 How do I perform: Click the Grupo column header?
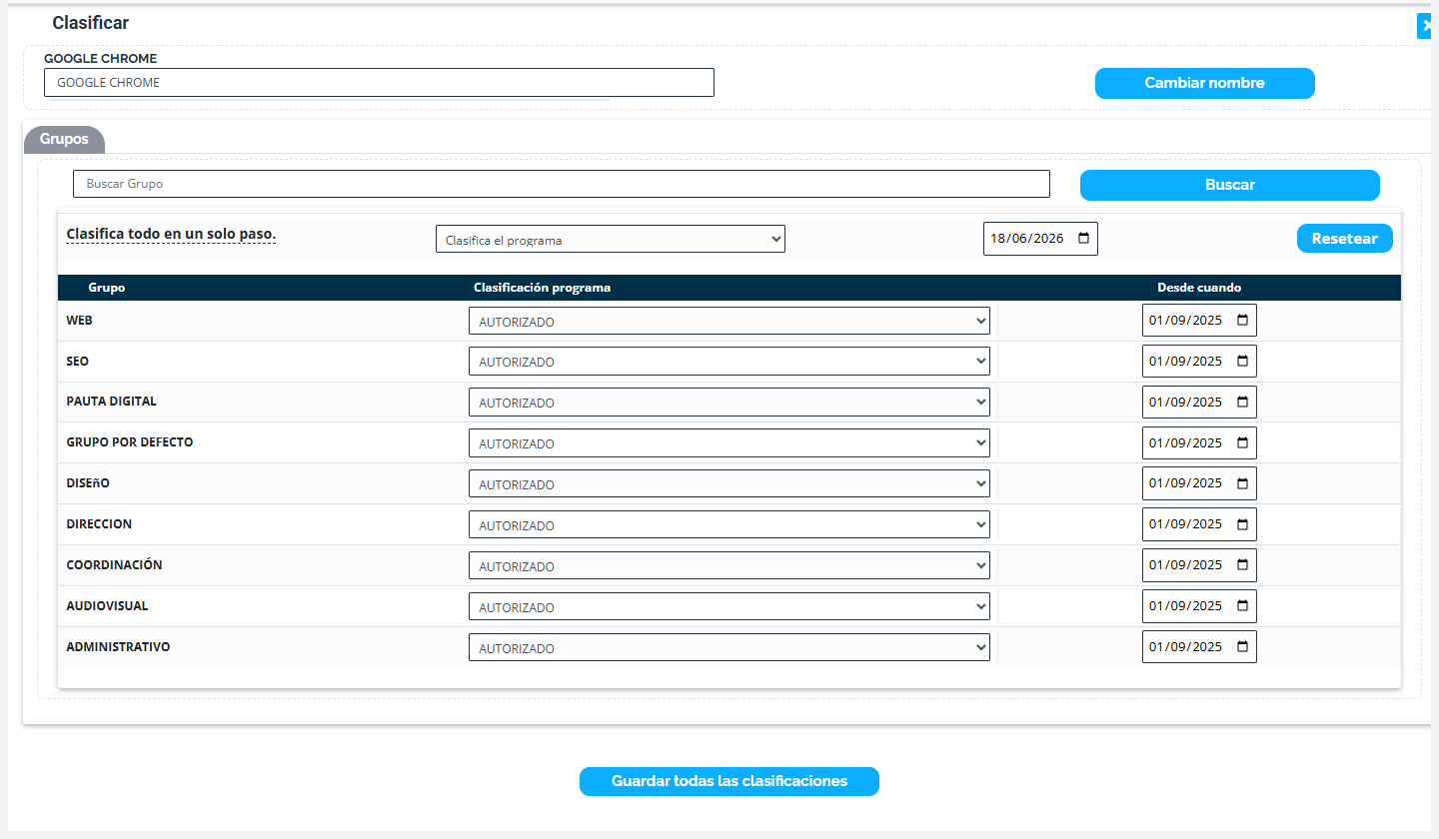tap(107, 288)
